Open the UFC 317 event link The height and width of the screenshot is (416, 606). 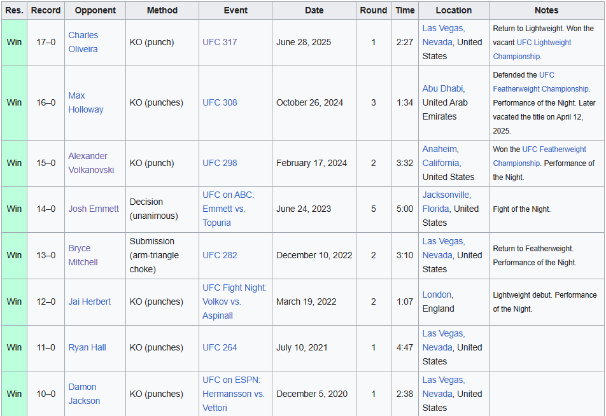220,42
